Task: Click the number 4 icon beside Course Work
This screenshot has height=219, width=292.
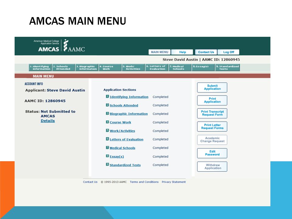Action: click(x=107, y=122)
